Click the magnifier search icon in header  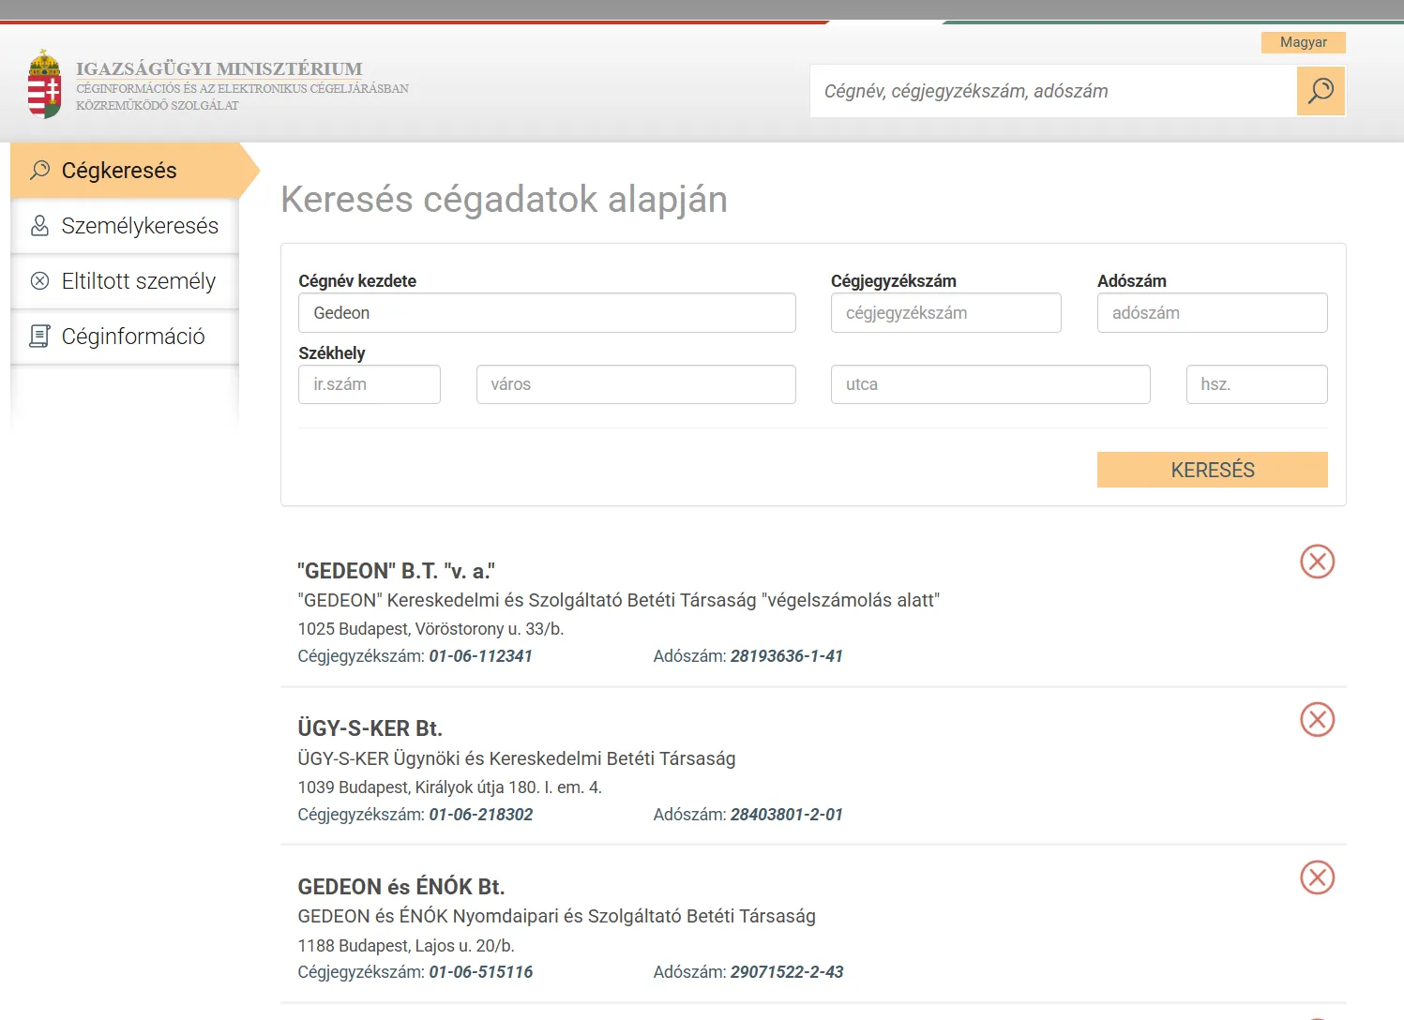1321,91
